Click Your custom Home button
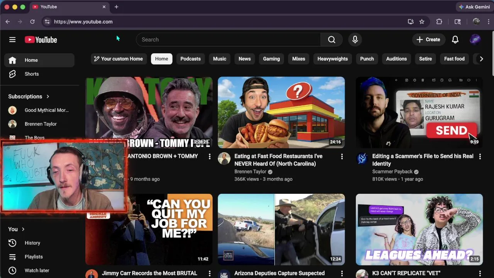The height and width of the screenshot is (278, 494). point(119,59)
